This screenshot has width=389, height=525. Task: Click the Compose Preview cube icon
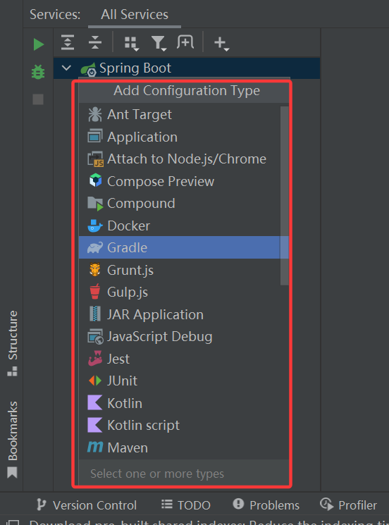tap(95, 180)
